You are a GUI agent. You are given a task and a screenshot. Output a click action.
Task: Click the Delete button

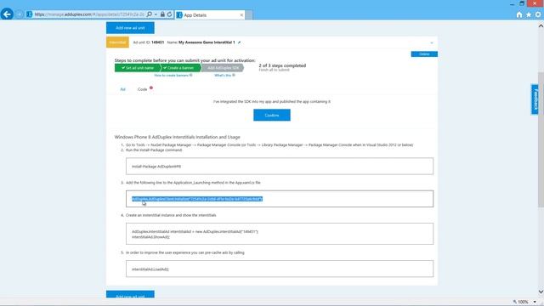point(424,54)
